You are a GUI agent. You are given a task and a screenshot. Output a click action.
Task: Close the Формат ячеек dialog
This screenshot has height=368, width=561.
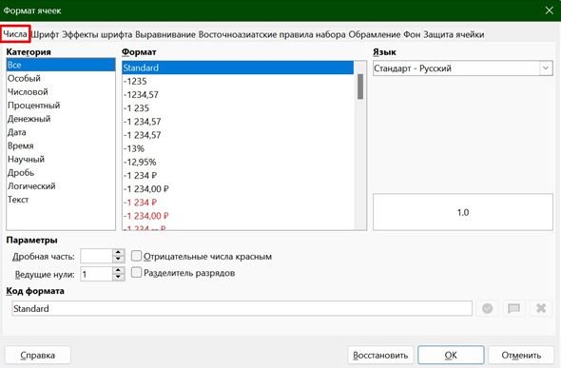click(550, 10)
